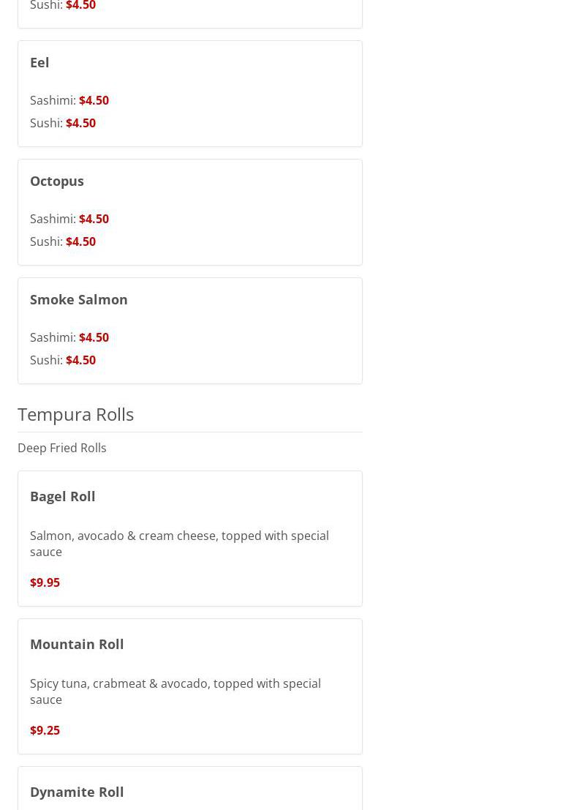Select the Octopus menu item heading
The width and height of the screenshot is (574, 810).
(x=57, y=181)
